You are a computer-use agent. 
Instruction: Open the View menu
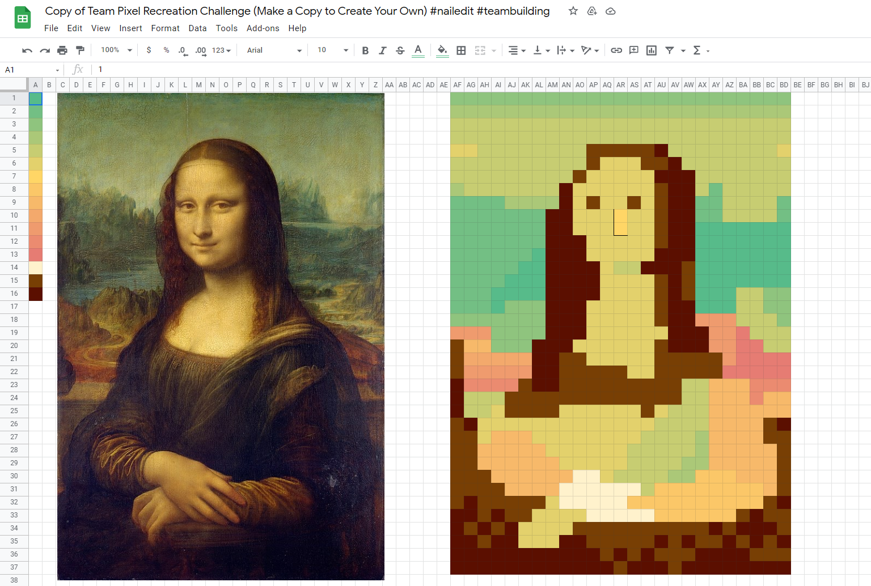tap(101, 28)
